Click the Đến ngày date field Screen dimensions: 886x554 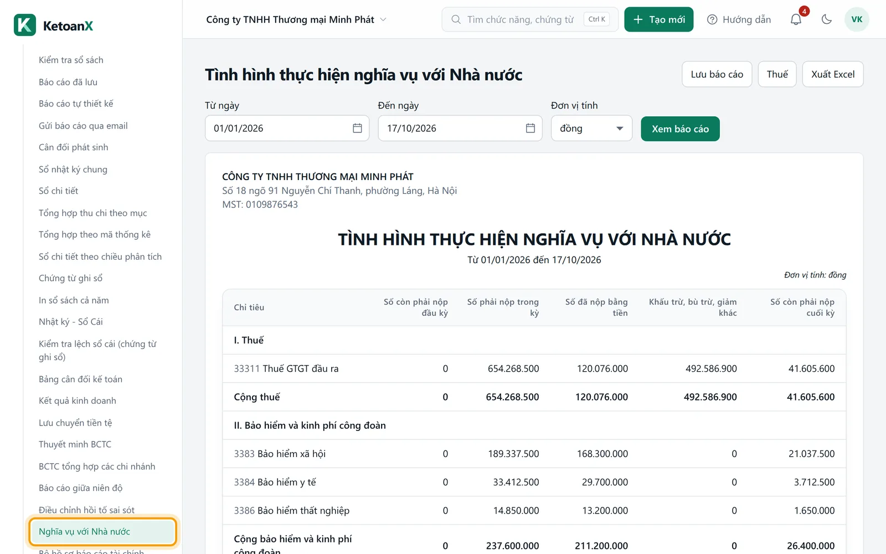(x=460, y=128)
